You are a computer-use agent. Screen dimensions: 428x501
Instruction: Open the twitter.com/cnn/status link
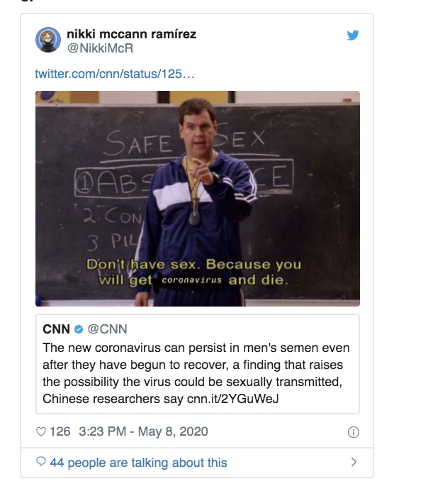(114, 74)
